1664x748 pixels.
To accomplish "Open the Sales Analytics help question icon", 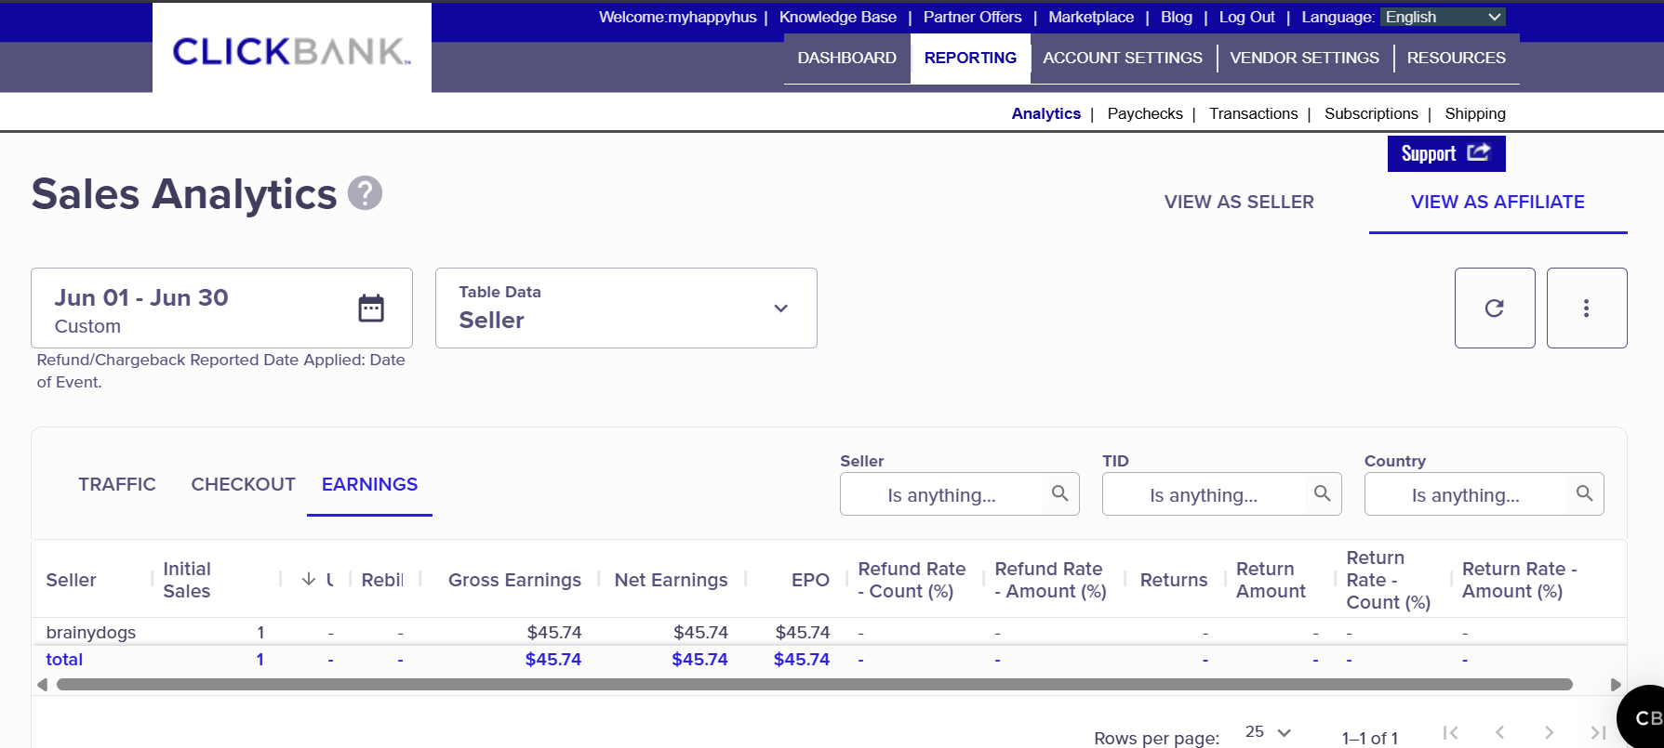I will pyautogui.click(x=365, y=193).
